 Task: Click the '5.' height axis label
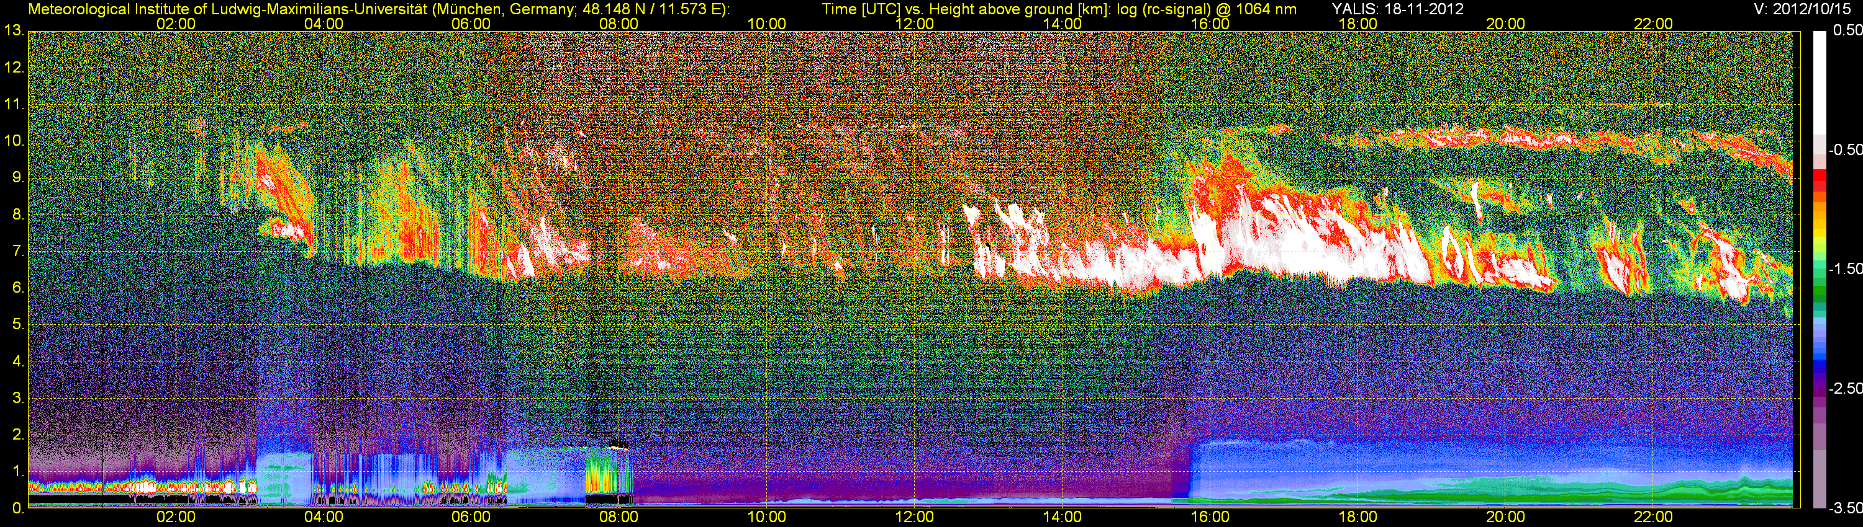(18, 325)
